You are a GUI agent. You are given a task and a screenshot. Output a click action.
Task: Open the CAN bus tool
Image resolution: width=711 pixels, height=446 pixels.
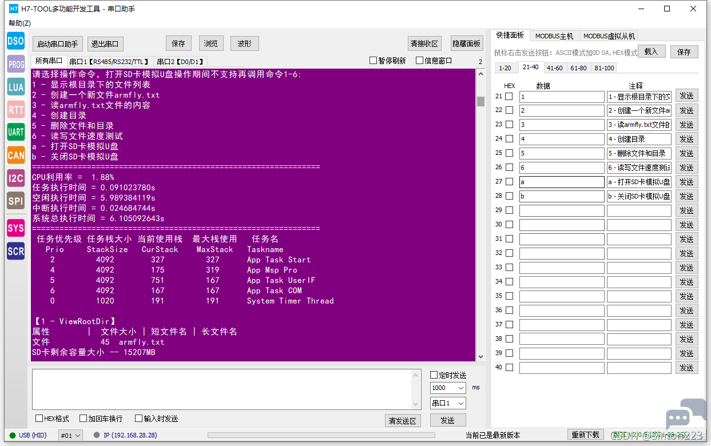click(16, 155)
